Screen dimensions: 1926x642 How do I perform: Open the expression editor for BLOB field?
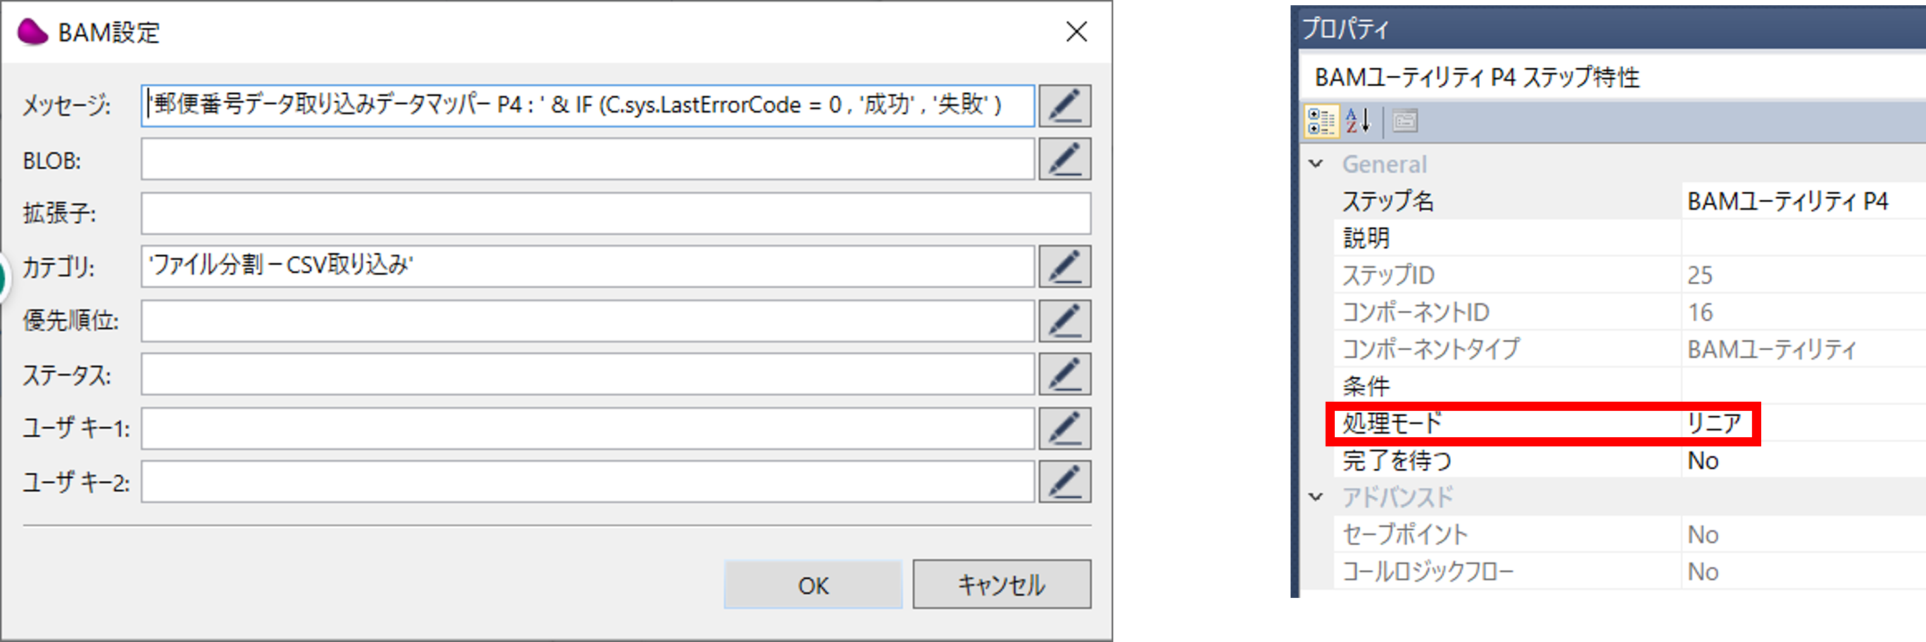point(1064,159)
